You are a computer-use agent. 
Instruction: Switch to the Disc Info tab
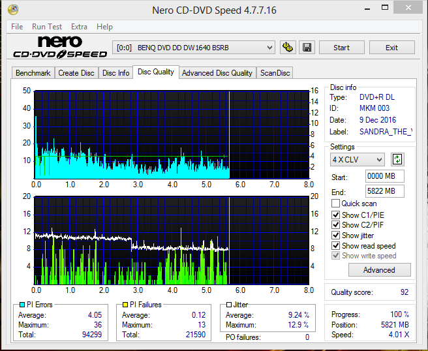click(115, 73)
